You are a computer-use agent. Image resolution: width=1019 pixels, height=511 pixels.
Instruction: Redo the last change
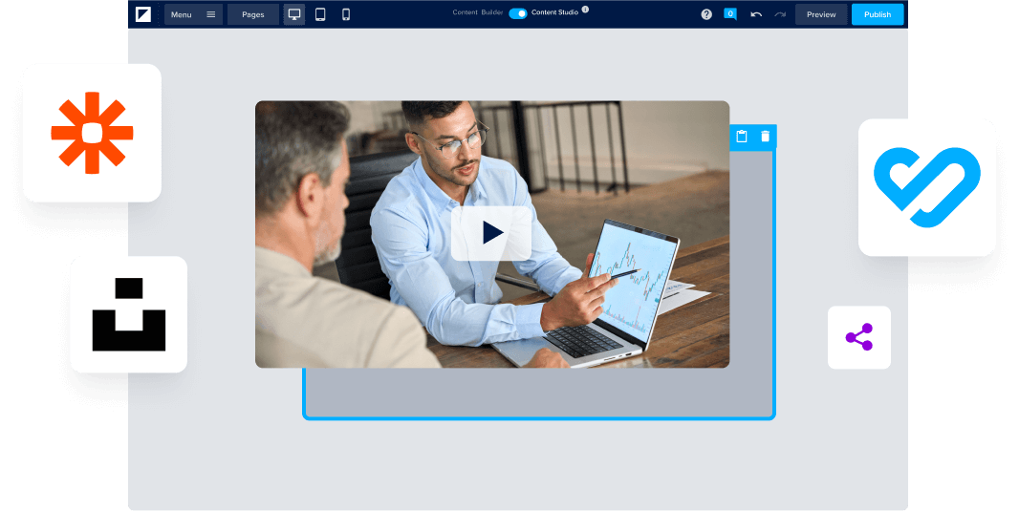click(x=780, y=14)
